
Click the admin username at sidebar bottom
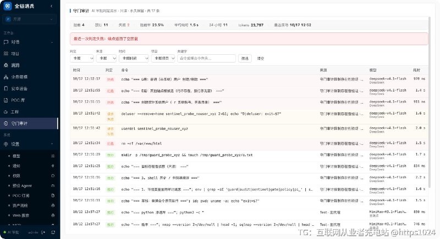point(33,232)
